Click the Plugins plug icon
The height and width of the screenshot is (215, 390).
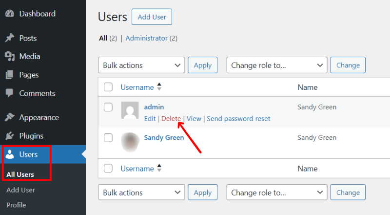pyautogui.click(x=9, y=136)
